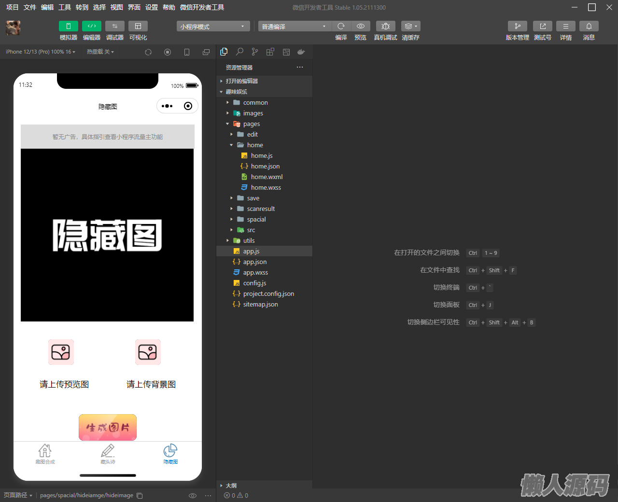The image size is (618, 502).
Task: Open 版本管理 version control button
Action: [517, 26]
